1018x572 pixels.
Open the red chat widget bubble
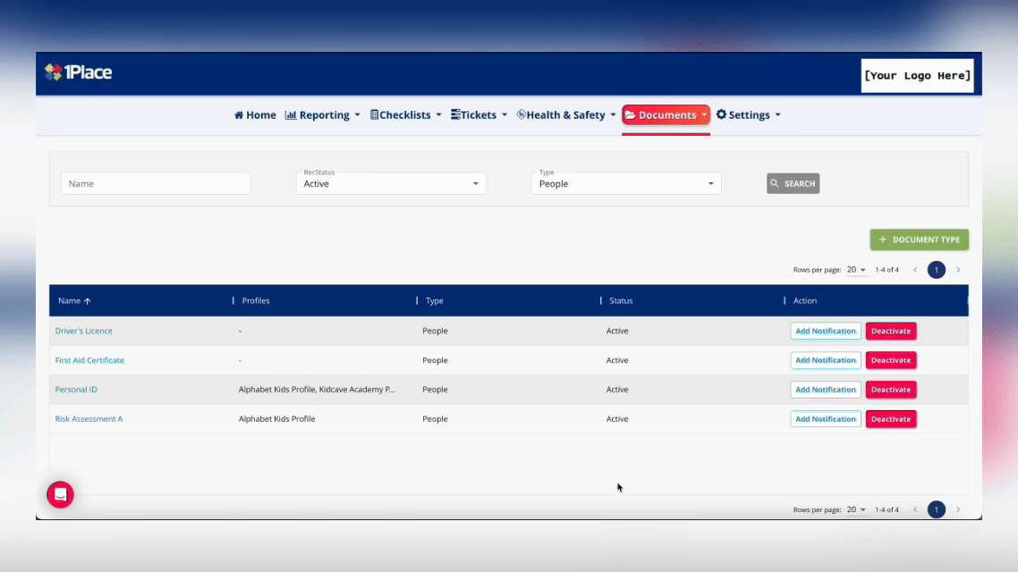pos(61,494)
